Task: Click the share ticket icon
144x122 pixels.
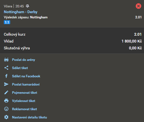Action: coord(6,68)
